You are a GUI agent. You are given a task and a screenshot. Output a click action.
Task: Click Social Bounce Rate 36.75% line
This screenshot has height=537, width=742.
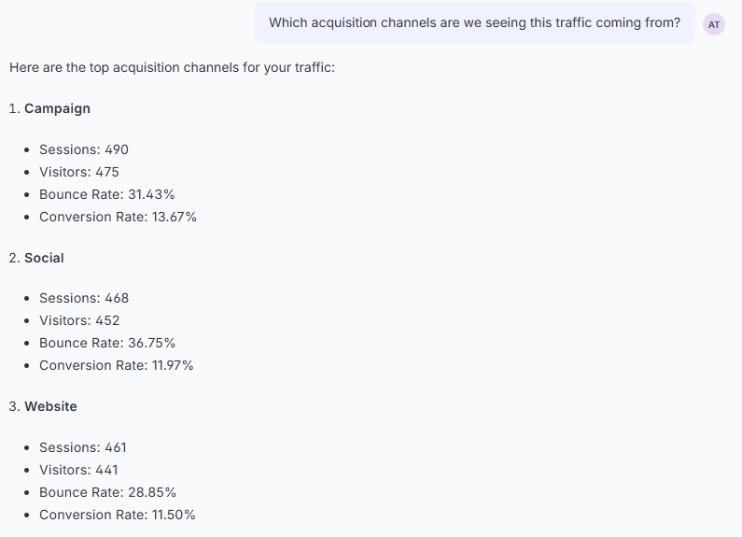(107, 343)
